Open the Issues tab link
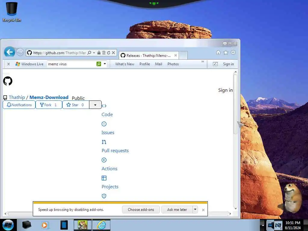 pos(108,133)
